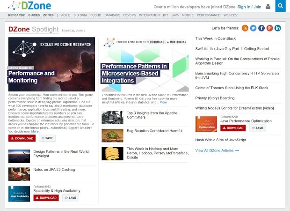Open the DZone Facebook icon

coord(261,28)
